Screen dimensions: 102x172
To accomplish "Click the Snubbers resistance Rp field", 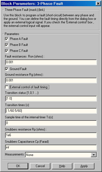I will [x=51, y=135].
